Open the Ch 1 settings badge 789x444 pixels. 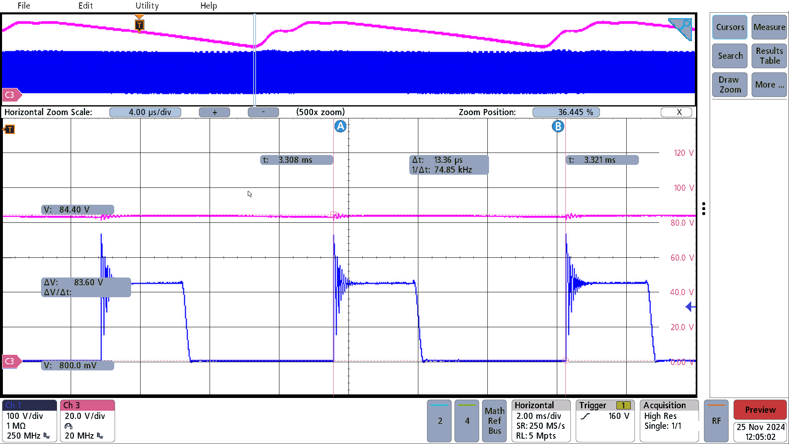[30, 421]
